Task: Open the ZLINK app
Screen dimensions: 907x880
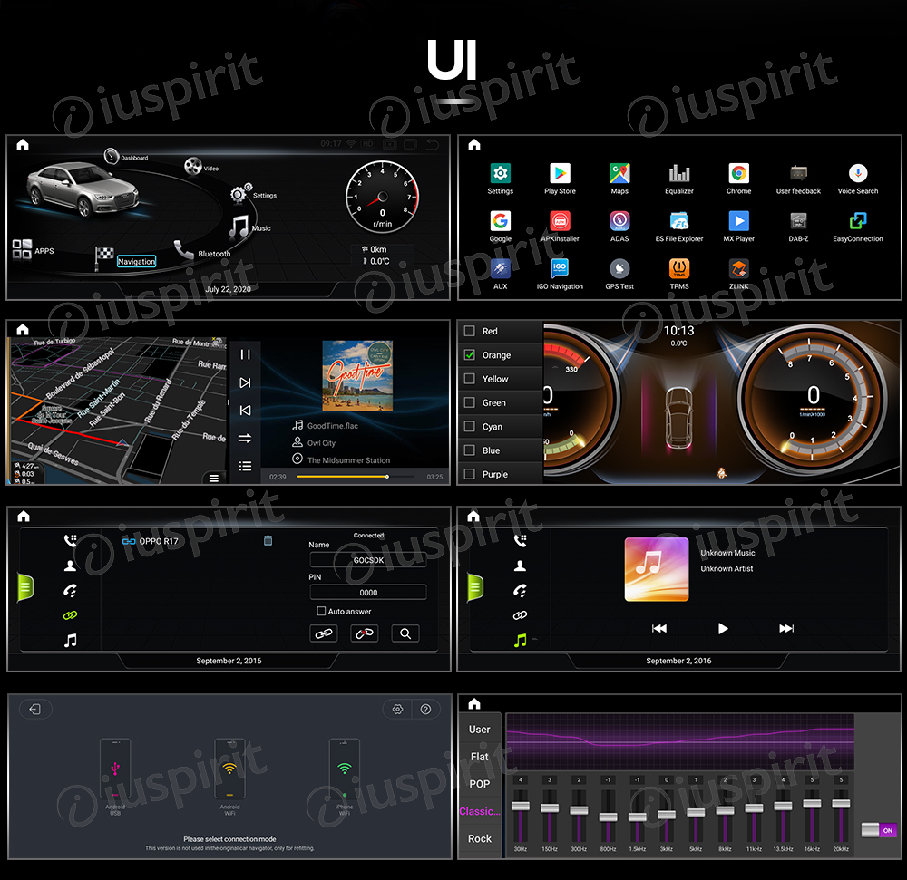Action: [738, 269]
